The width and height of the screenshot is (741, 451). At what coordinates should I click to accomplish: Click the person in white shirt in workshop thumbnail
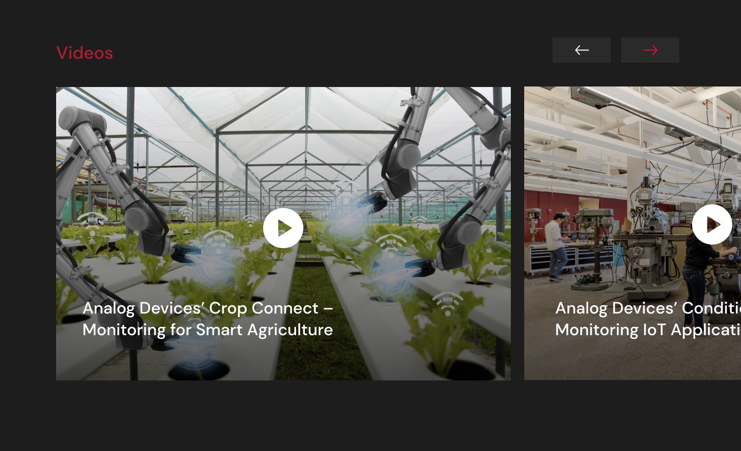[x=555, y=247]
